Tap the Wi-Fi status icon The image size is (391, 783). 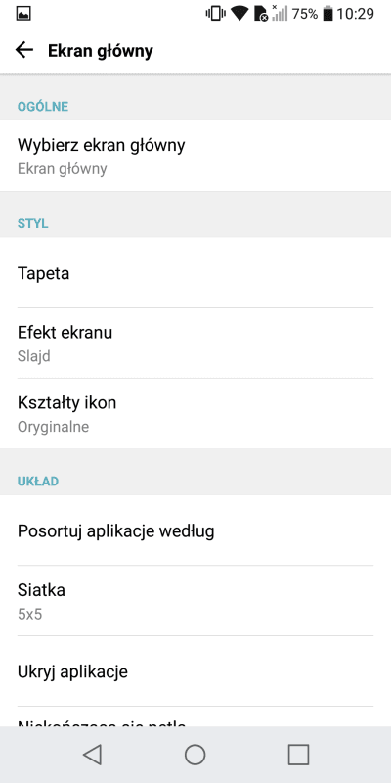[239, 14]
